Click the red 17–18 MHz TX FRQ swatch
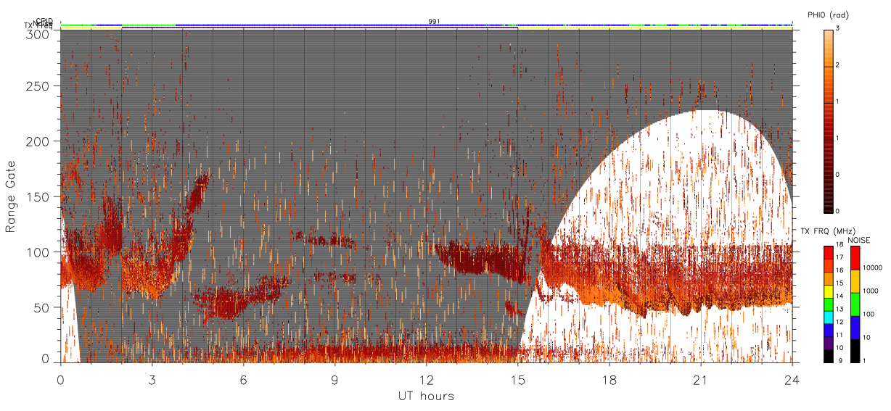 pos(828,253)
